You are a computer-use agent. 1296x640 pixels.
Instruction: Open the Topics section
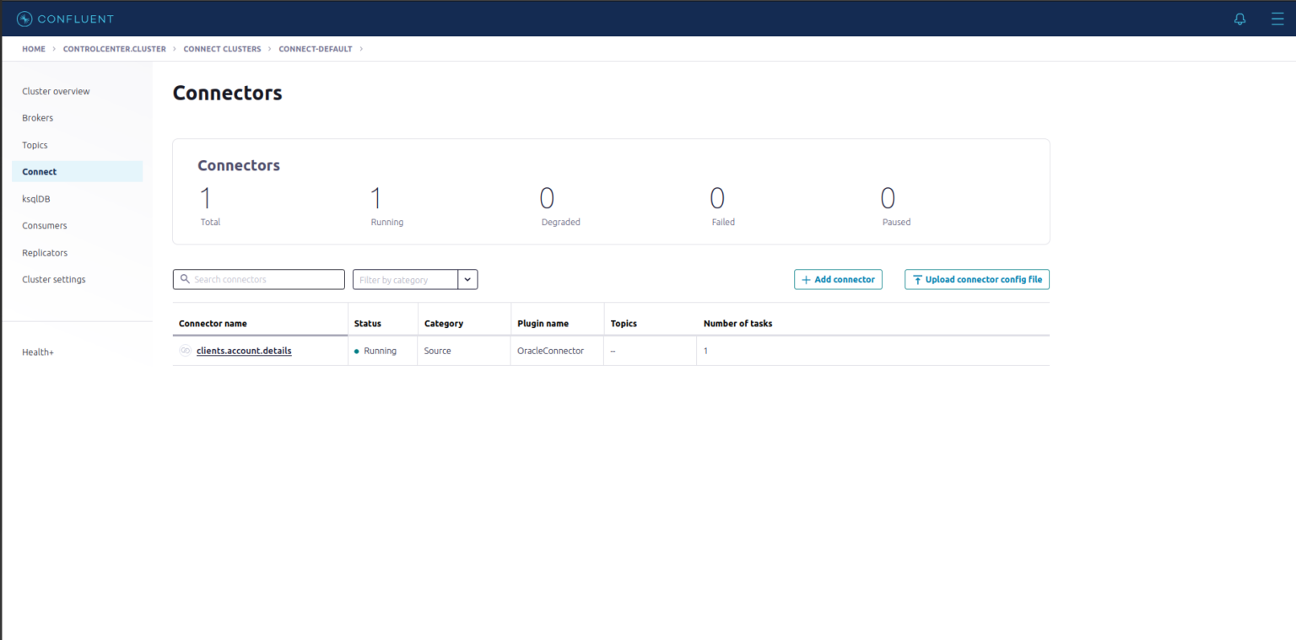tap(35, 144)
